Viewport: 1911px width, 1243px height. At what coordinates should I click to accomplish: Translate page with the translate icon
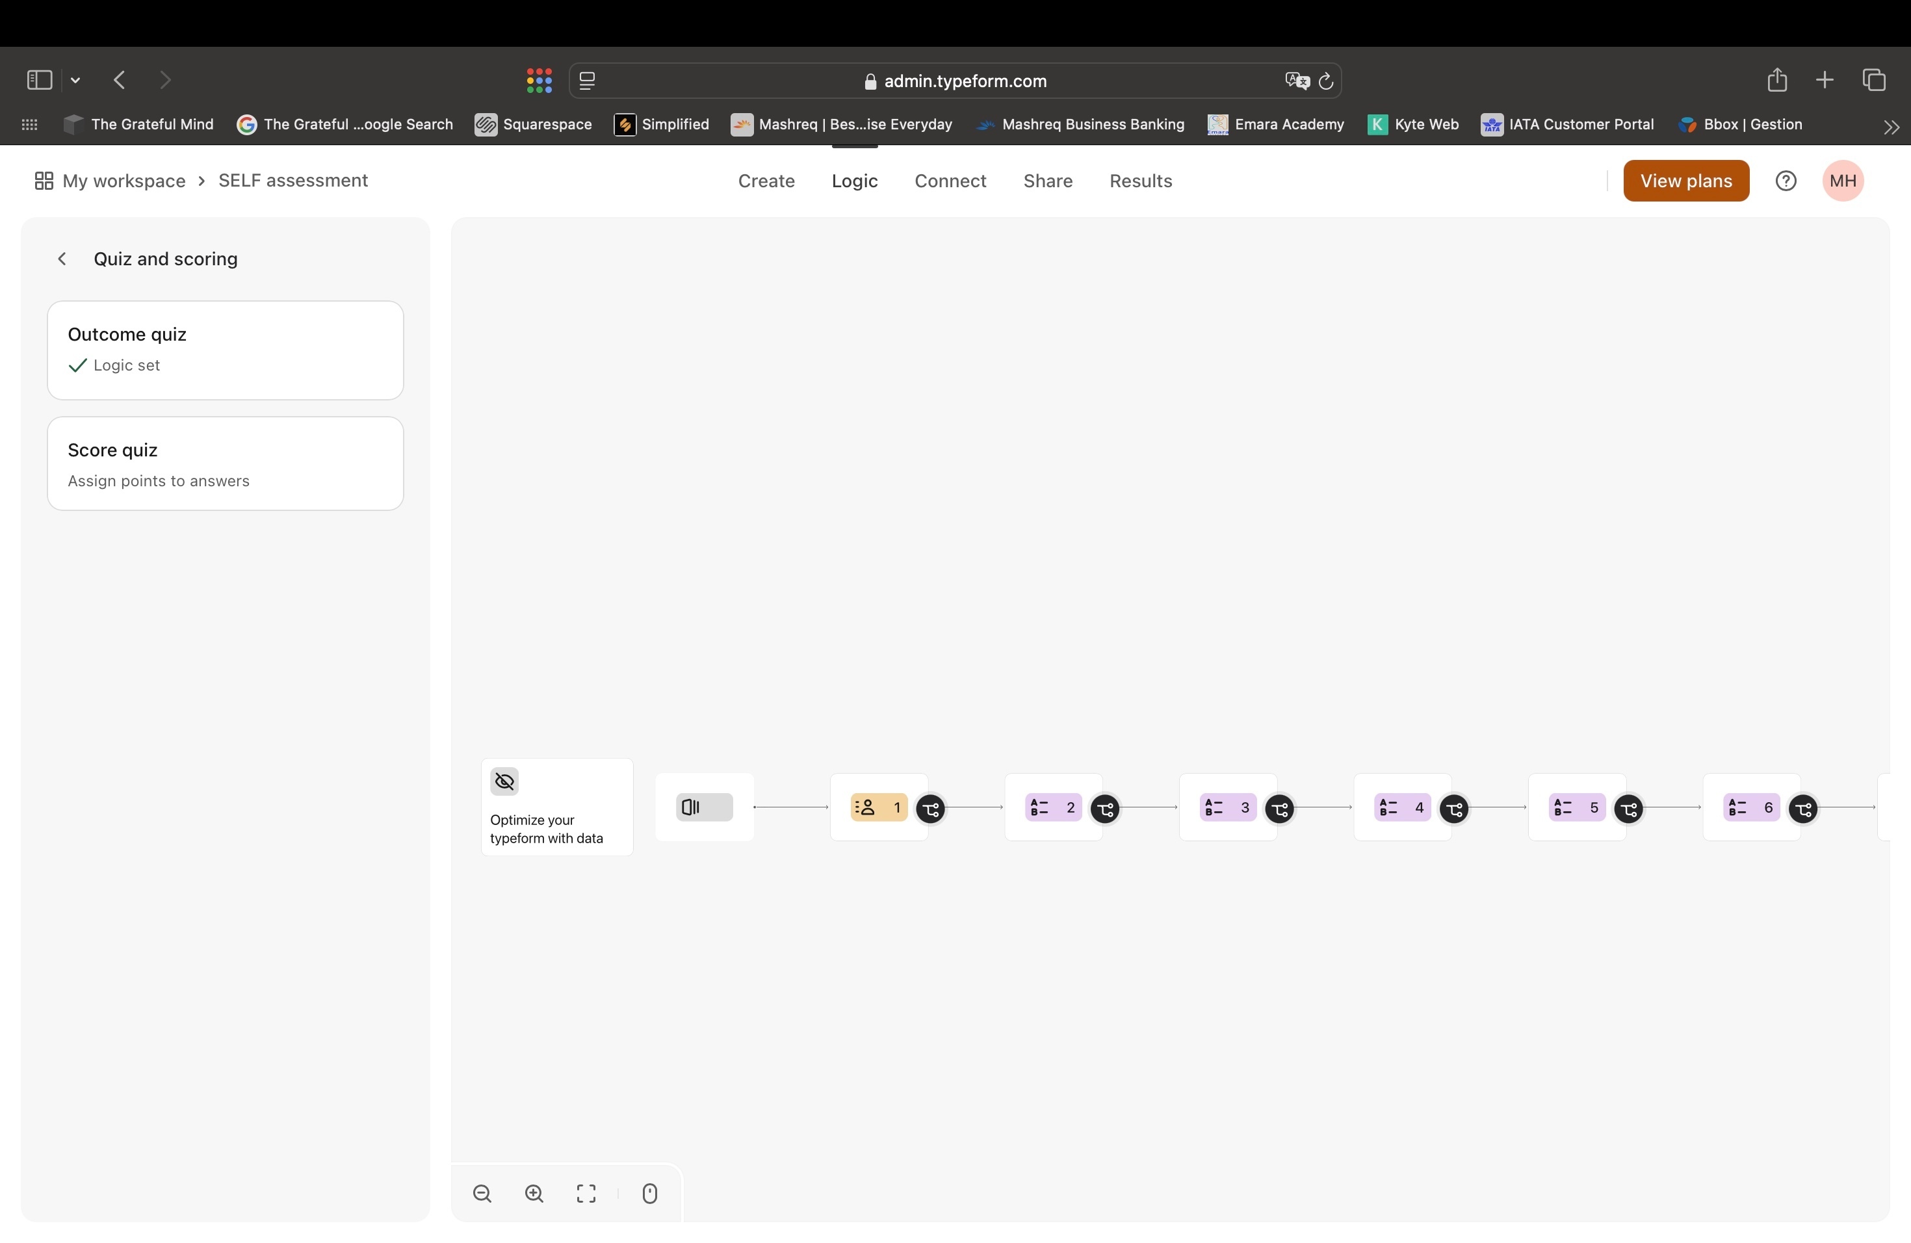point(1297,81)
